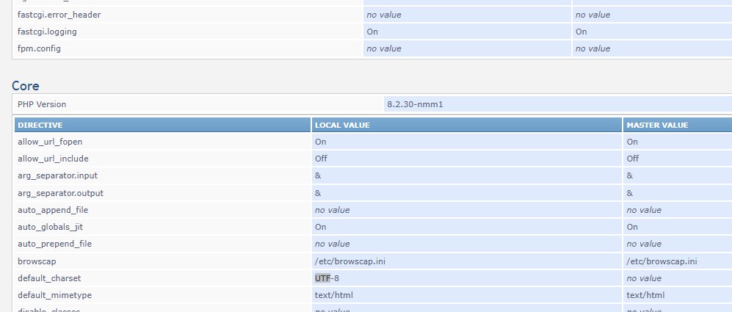This screenshot has width=732, height=312.
Task: Click local value /etc/browscap.ini path
Action: point(349,261)
